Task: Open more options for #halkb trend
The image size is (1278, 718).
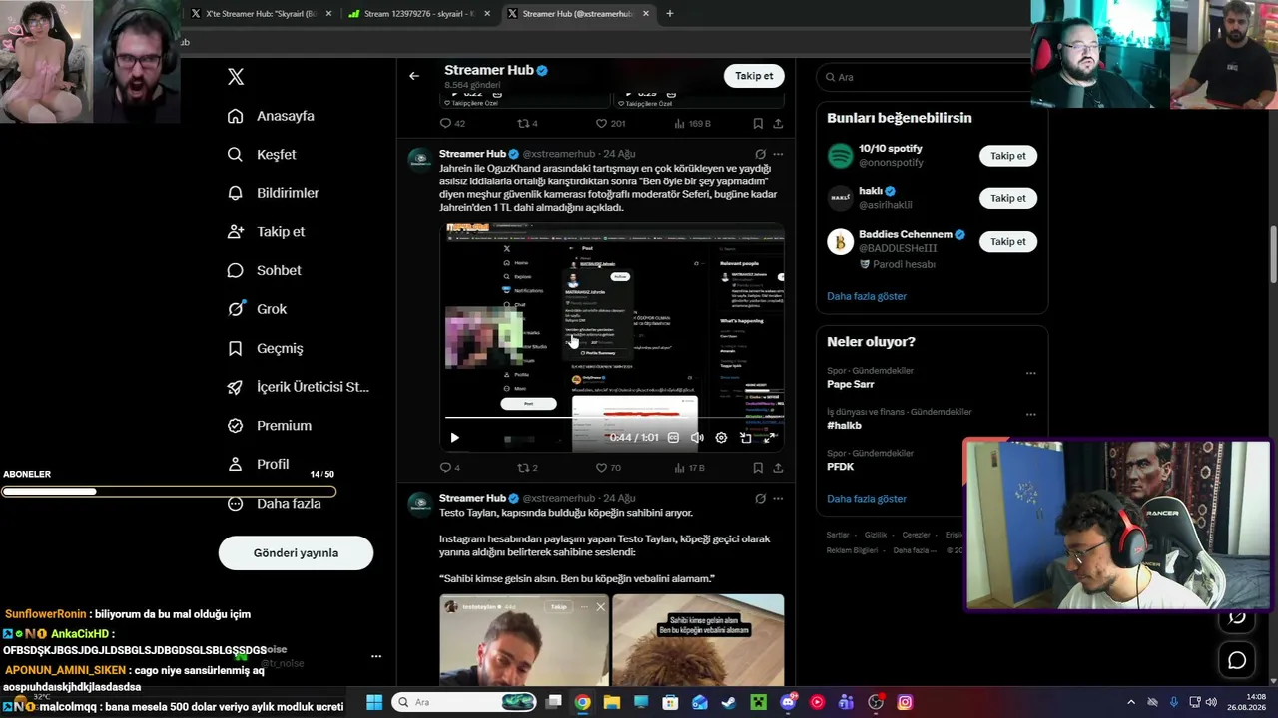Action: 1030,415
